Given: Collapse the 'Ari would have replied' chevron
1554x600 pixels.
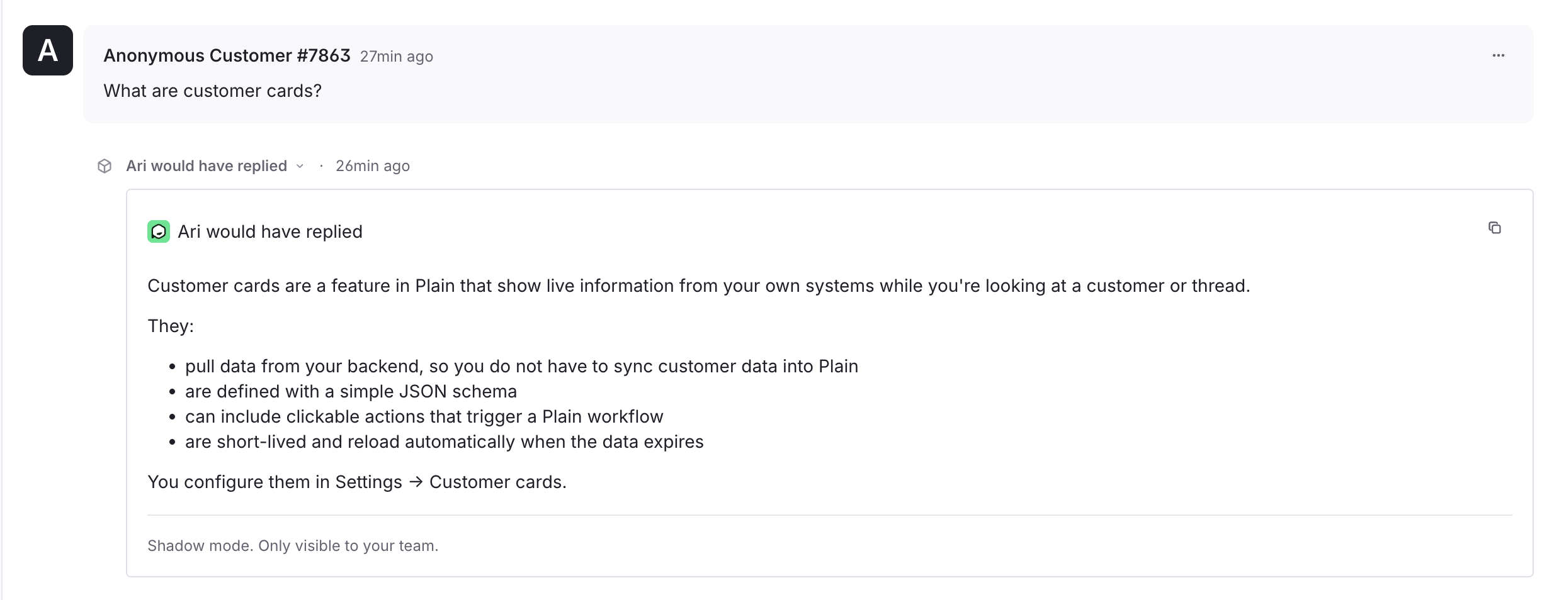Looking at the screenshot, I should coord(300,166).
